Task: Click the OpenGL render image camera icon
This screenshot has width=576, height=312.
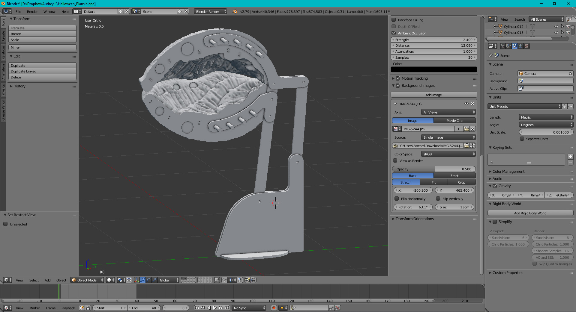Action: point(247,280)
